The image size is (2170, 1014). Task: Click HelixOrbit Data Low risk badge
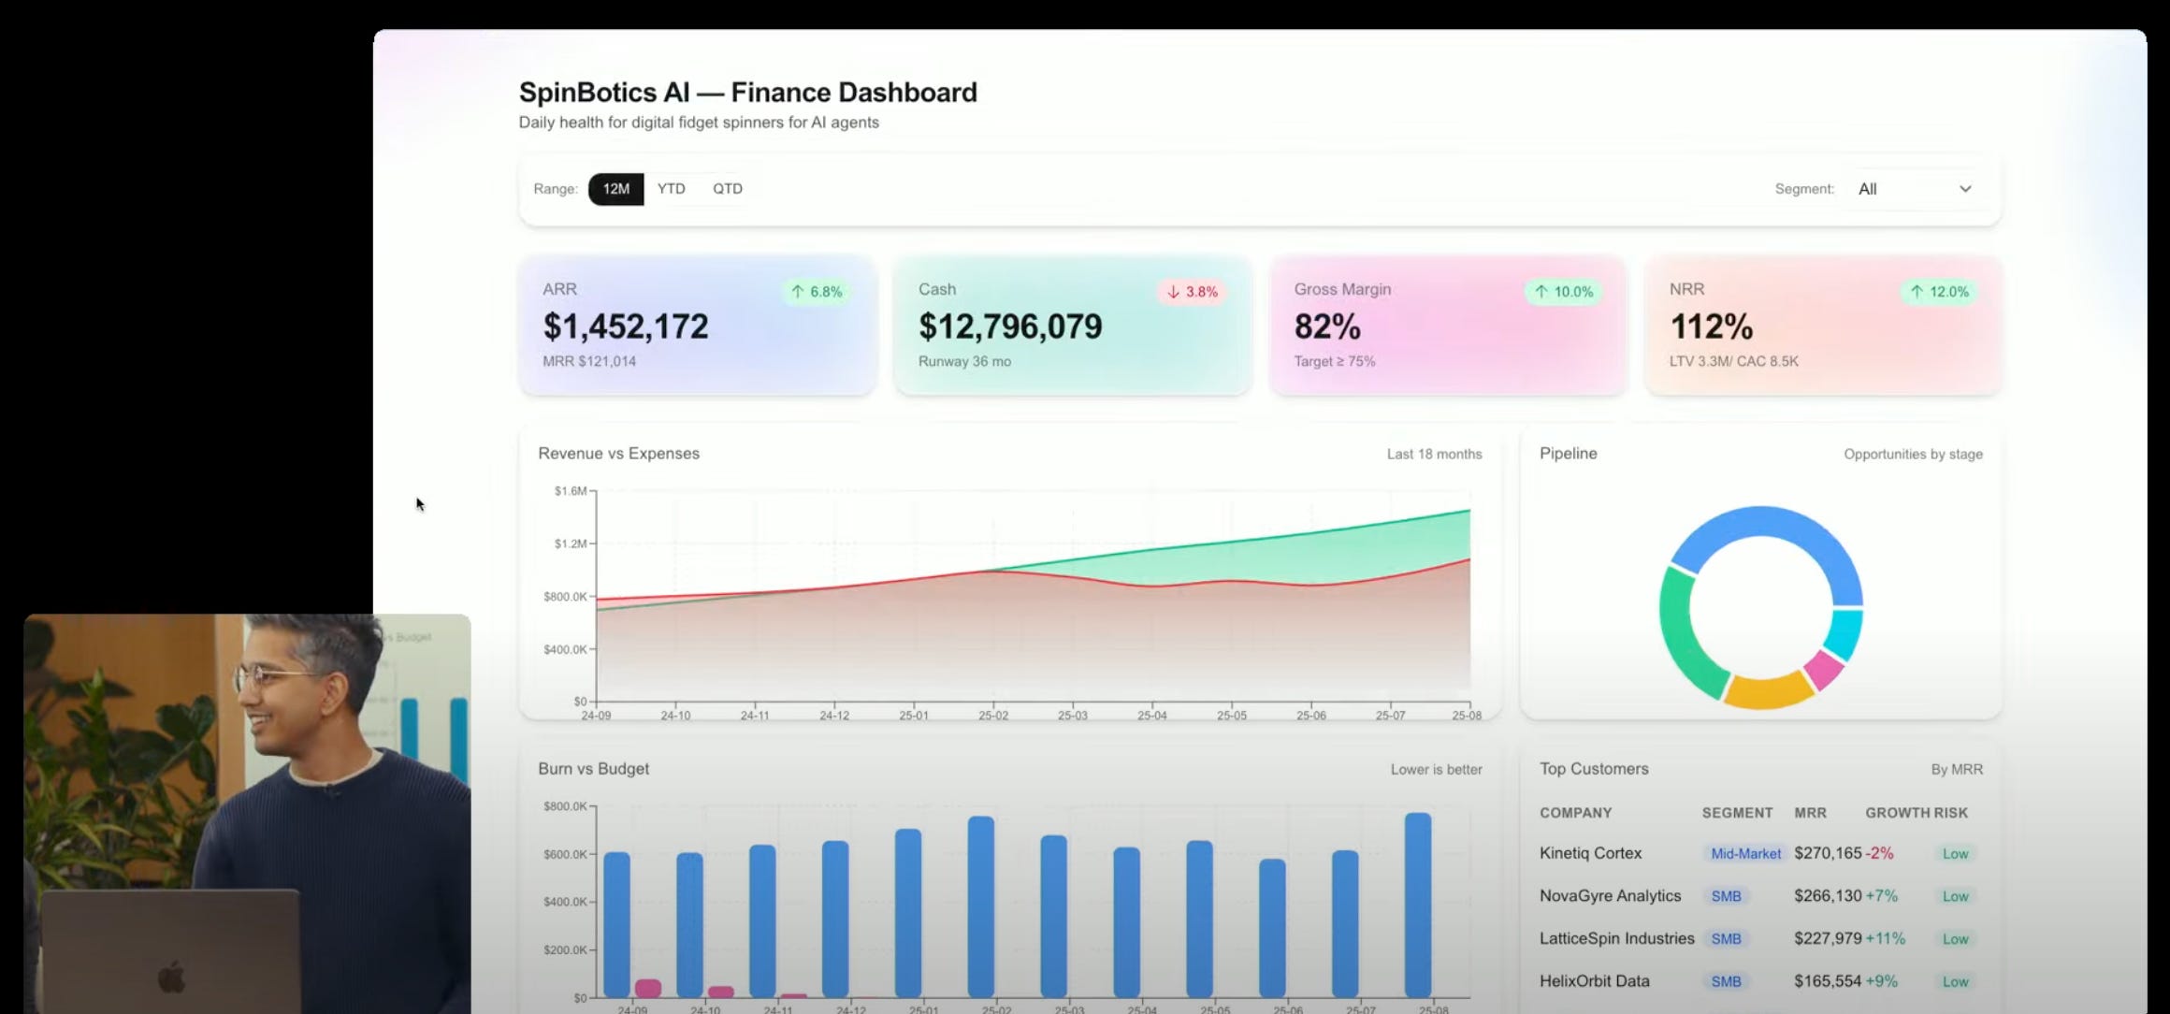1955,981
